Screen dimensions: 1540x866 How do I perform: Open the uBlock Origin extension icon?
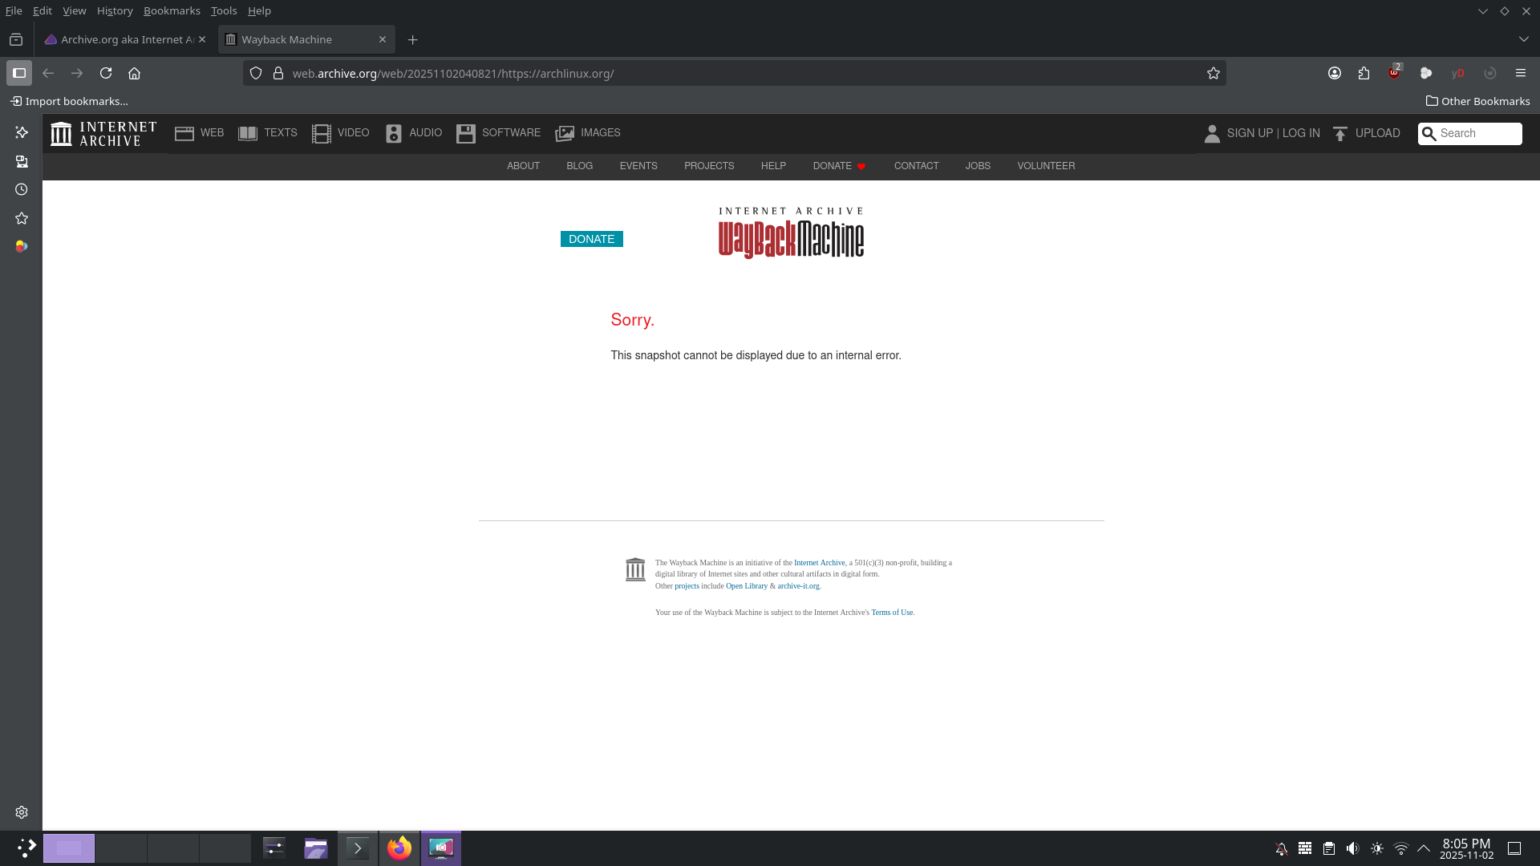(1394, 73)
